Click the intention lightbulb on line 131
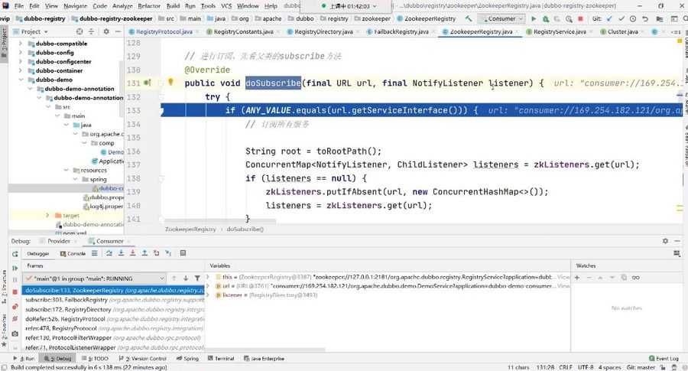The image size is (688, 371). (170, 82)
